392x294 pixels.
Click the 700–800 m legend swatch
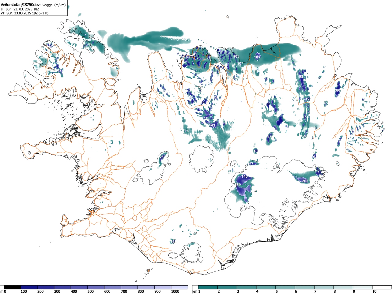tap(129, 287)
